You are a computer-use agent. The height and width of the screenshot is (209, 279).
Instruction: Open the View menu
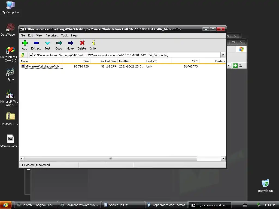(x=39, y=35)
